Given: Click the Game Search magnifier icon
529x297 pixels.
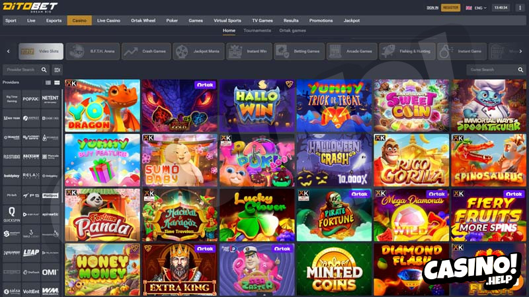Looking at the screenshot, I should click(520, 70).
